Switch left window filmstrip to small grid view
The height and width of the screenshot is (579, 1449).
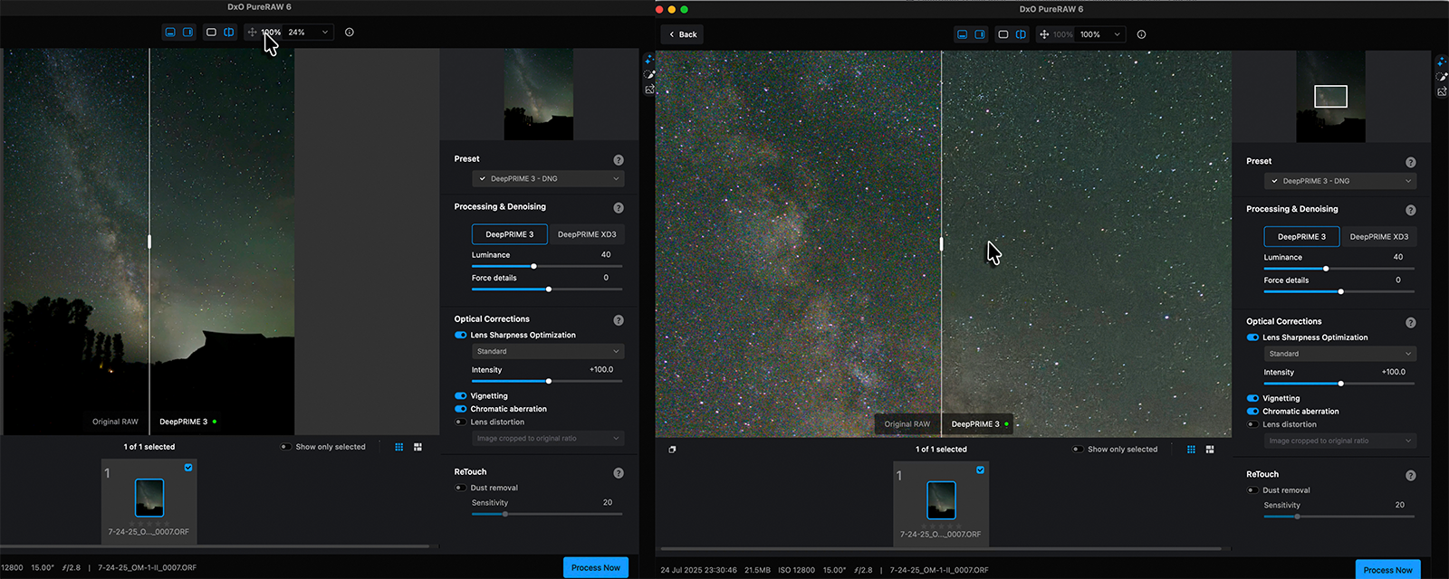click(x=398, y=447)
